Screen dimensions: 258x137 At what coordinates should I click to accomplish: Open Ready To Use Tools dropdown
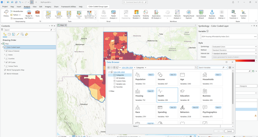(29, 15)
